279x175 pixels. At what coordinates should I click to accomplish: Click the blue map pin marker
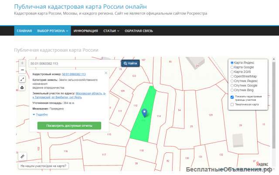tap(144, 113)
